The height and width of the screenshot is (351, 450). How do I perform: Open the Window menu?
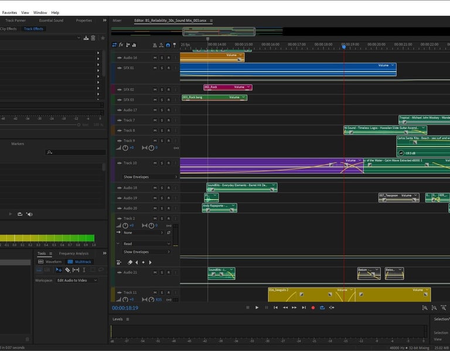coord(40,12)
